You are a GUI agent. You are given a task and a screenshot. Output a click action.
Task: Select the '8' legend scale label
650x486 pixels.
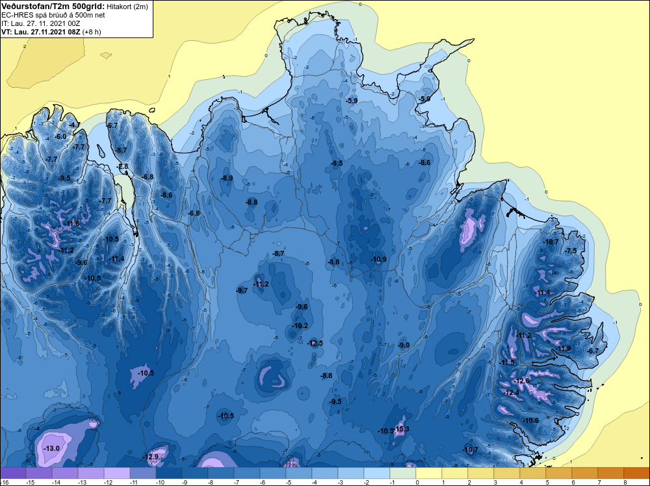tap(625, 482)
